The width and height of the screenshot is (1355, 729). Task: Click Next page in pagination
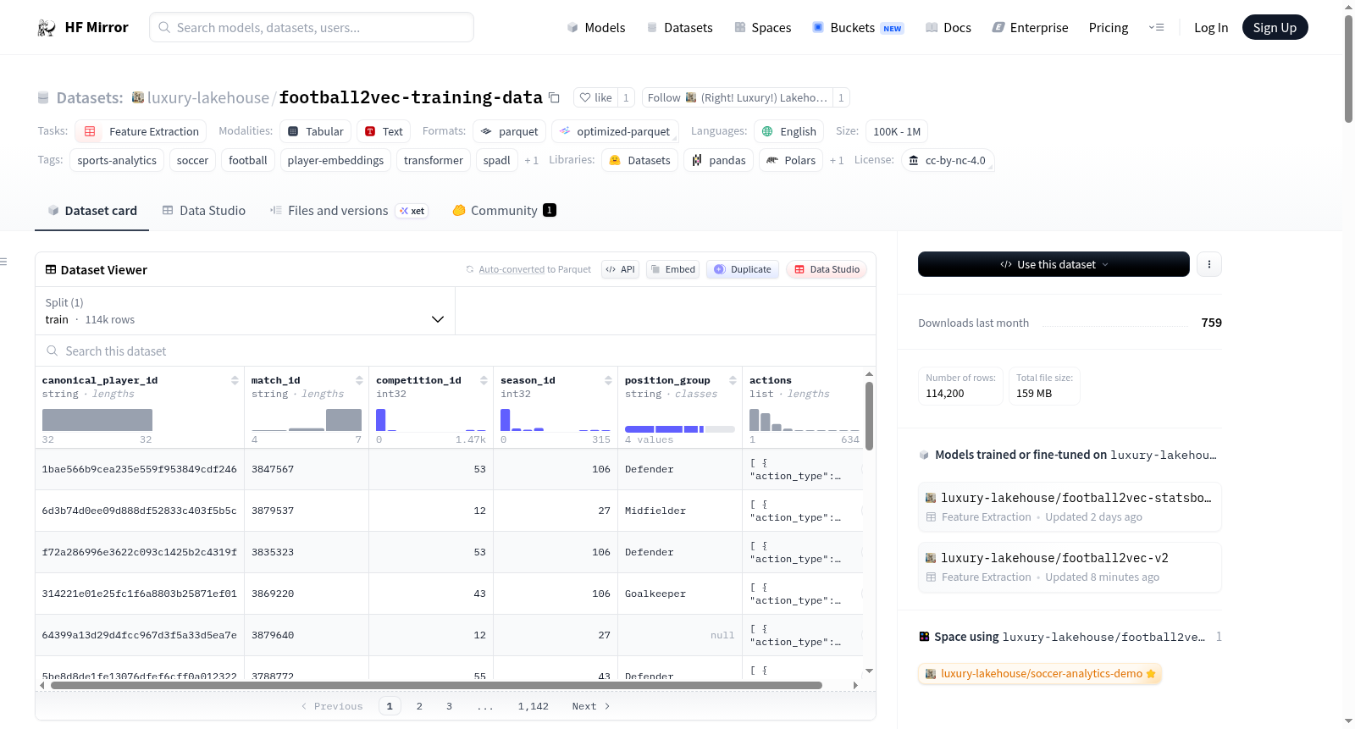click(x=591, y=706)
